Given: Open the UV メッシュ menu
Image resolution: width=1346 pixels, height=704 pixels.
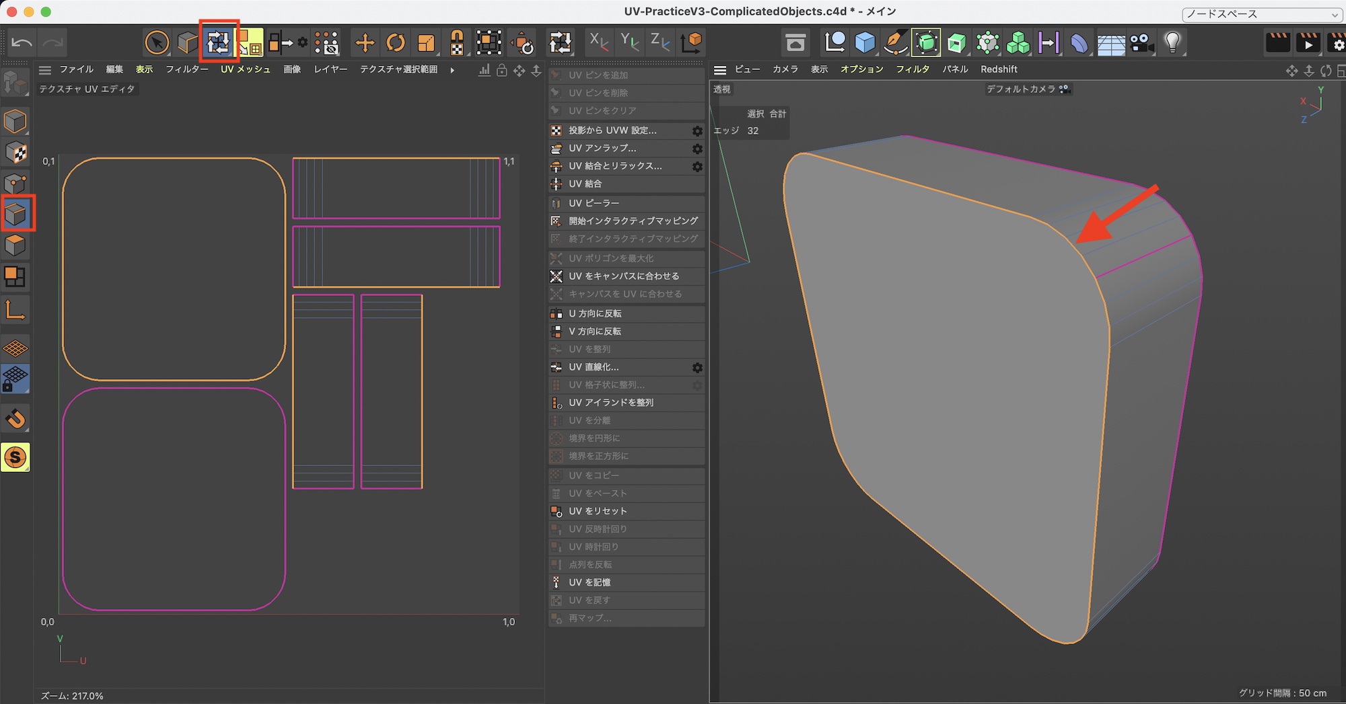Looking at the screenshot, I should pos(245,69).
